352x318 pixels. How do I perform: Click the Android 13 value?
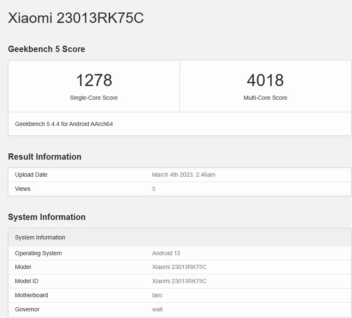pyautogui.click(x=166, y=253)
